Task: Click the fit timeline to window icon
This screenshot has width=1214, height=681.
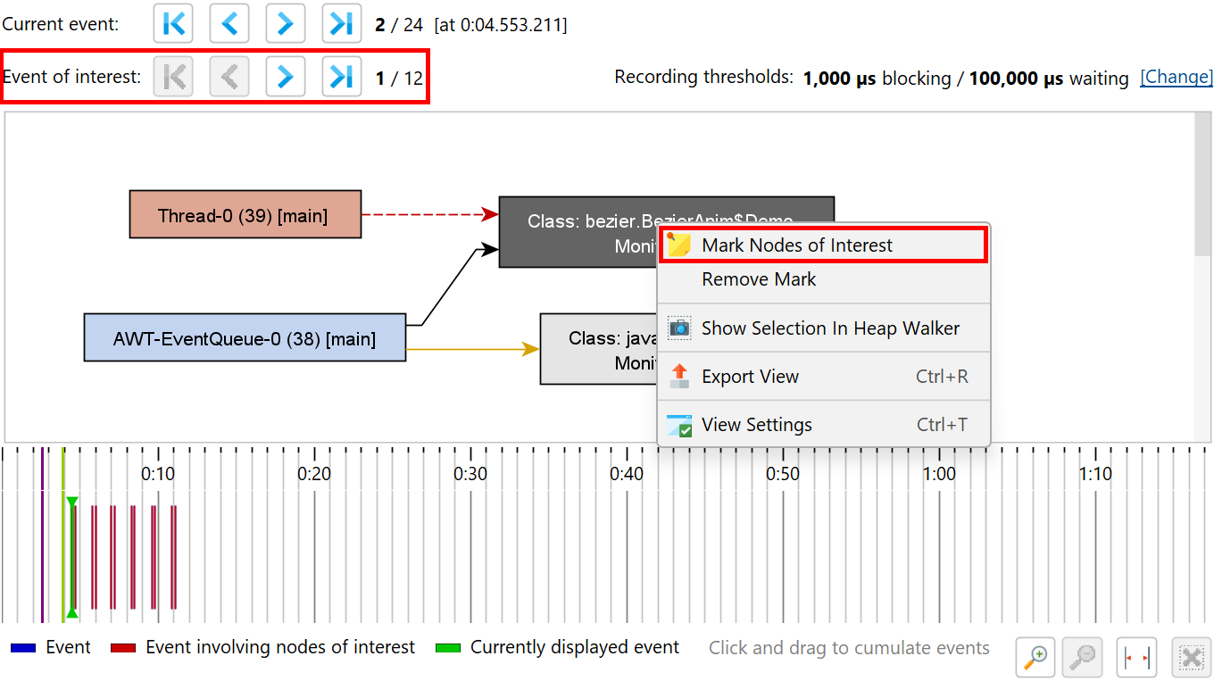Action: pyautogui.click(x=1136, y=658)
